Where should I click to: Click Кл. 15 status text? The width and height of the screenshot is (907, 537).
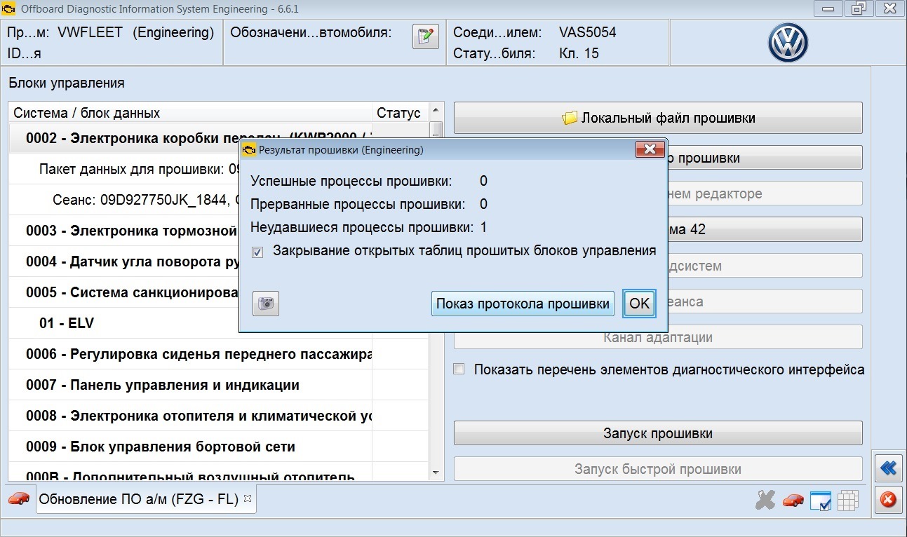[x=579, y=53]
